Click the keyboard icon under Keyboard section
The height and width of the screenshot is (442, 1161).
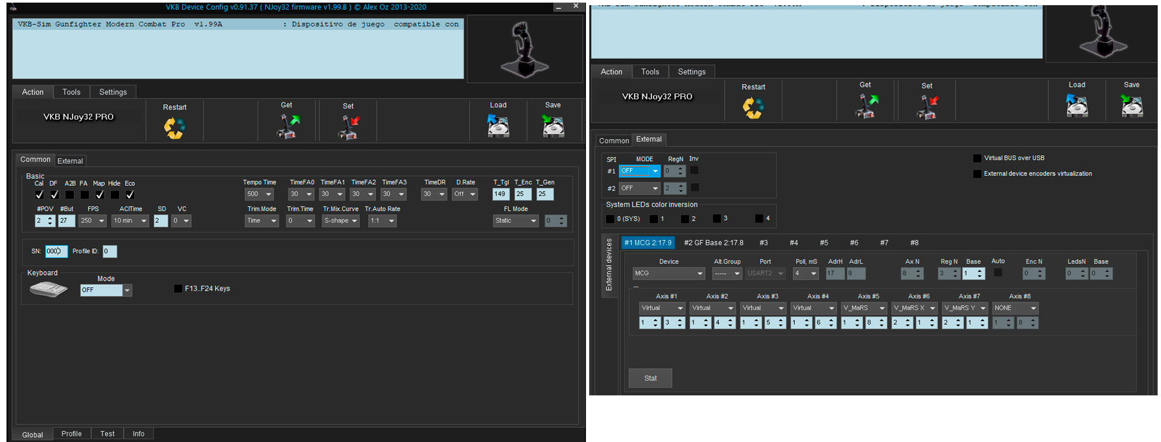click(x=49, y=290)
